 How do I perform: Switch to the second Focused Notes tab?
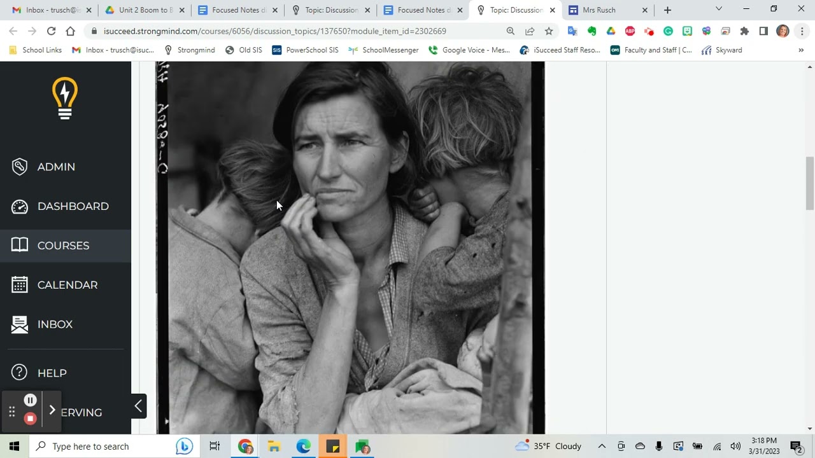click(x=423, y=10)
